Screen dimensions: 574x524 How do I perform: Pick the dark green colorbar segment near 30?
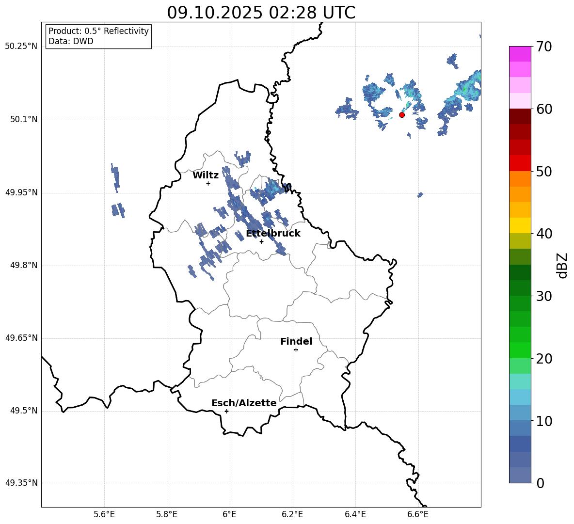[x=520, y=287]
